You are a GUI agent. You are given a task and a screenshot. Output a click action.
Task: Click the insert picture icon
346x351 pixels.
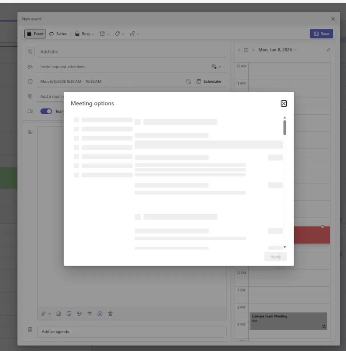click(x=59, y=314)
